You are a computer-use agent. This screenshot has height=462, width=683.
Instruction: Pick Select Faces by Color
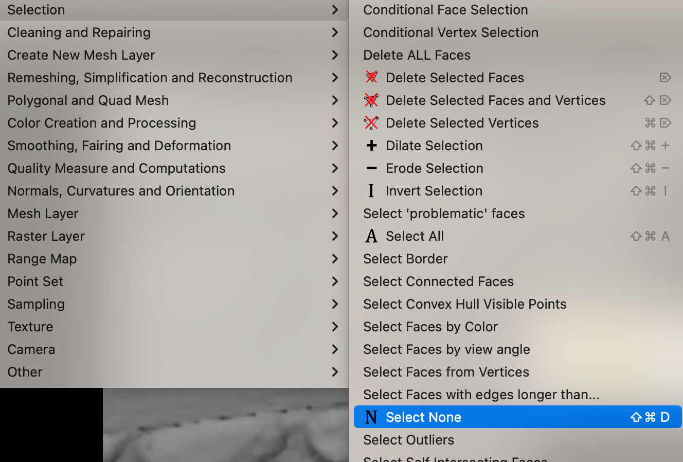(430, 327)
